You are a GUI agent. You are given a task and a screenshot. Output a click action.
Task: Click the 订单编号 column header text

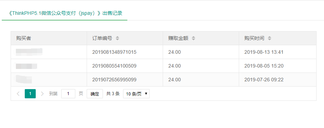pos(102,38)
